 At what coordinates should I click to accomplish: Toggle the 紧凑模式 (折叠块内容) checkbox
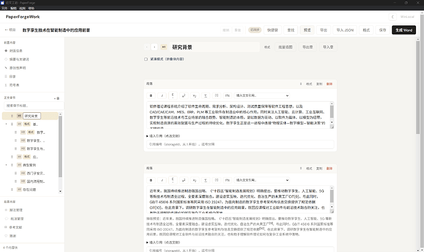[x=146, y=59]
